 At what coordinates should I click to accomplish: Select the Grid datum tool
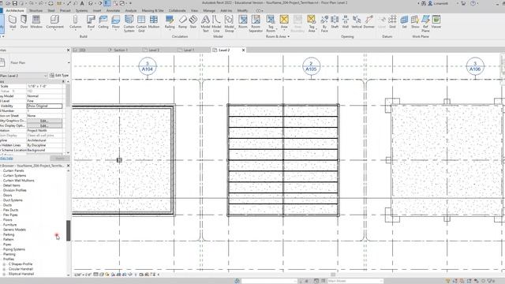tap(392, 22)
